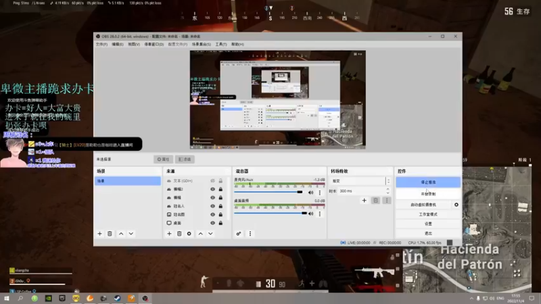Screen dimensions: 541x304
Task: Remove transition icon in 转场特效 panel
Action: (x=376, y=200)
